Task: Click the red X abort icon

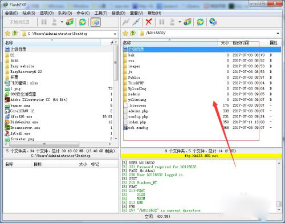Action: [x=149, y=22]
